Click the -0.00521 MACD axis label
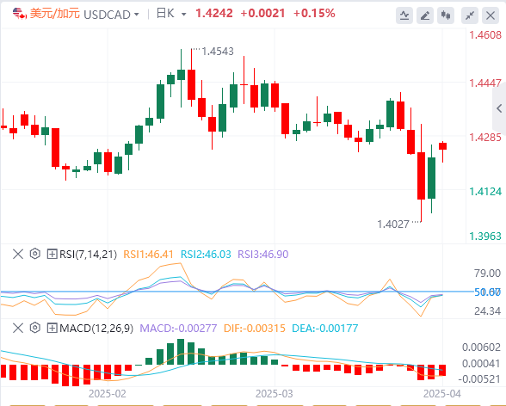 point(479,379)
